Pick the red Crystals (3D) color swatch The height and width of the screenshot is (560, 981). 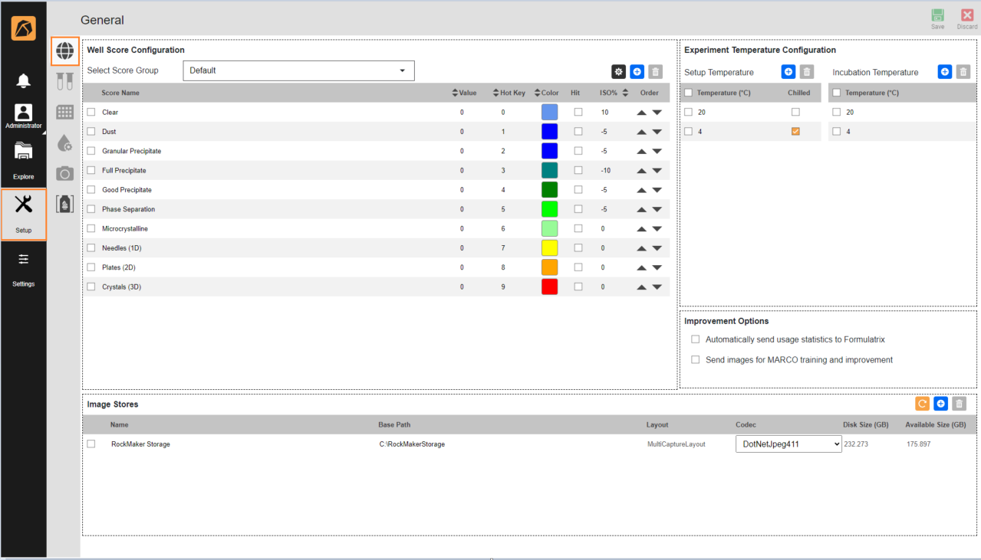tap(549, 287)
